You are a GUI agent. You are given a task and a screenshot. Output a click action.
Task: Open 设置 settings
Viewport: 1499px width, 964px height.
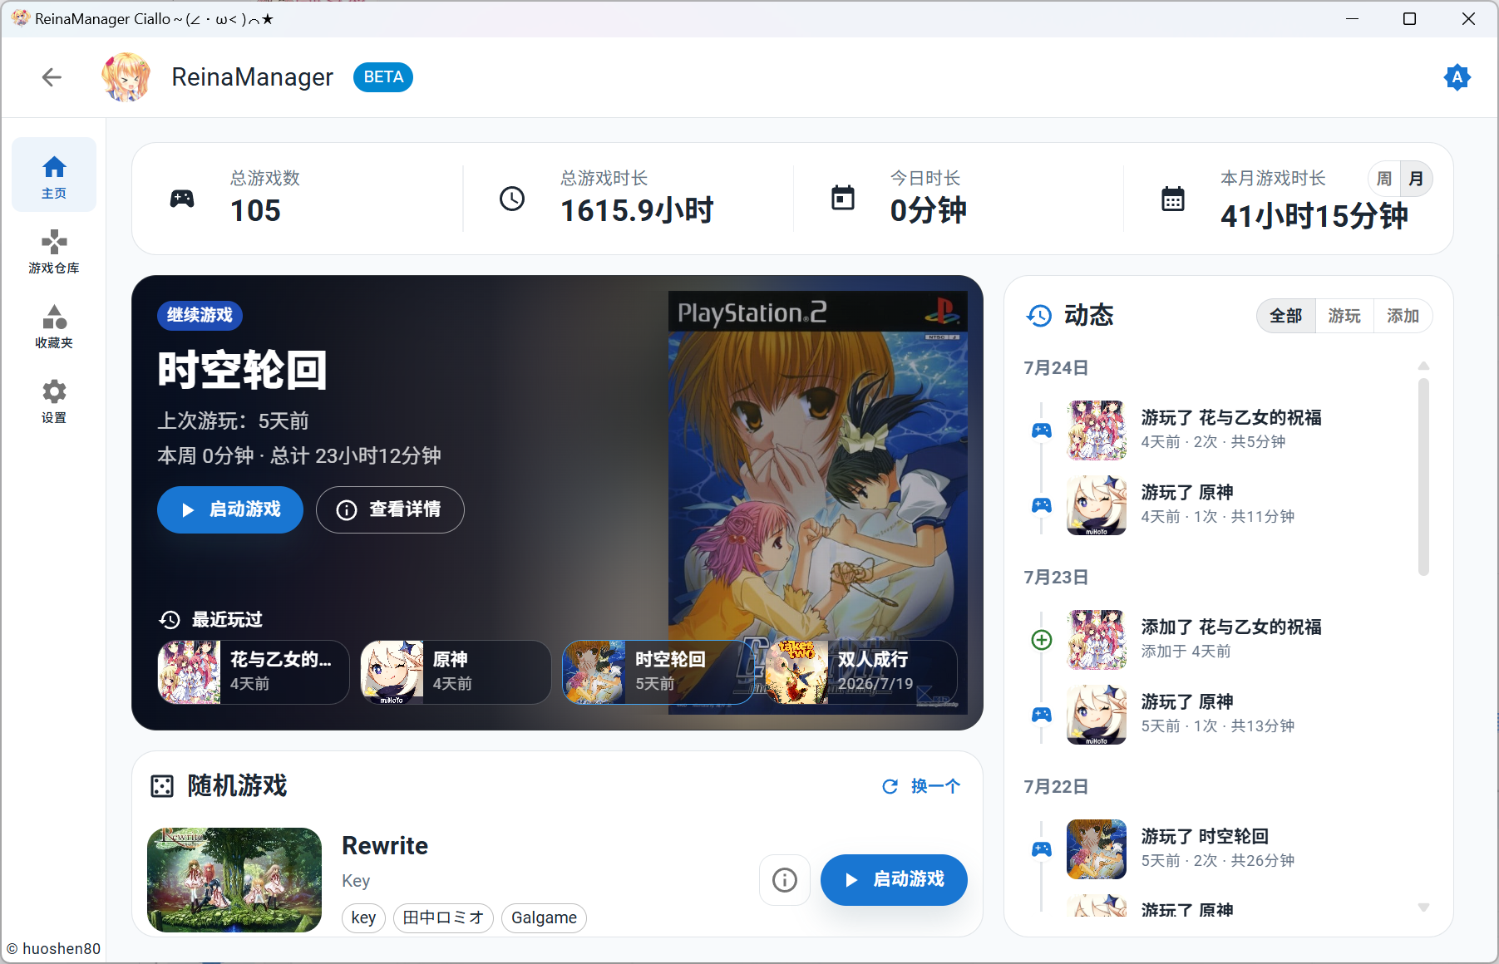point(54,400)
